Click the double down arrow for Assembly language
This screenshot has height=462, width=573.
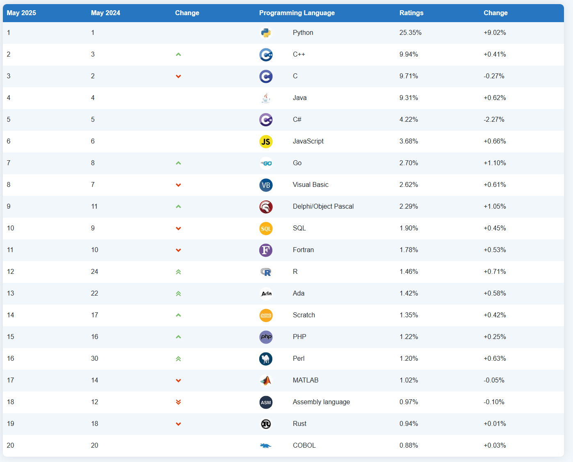[178, 402]
